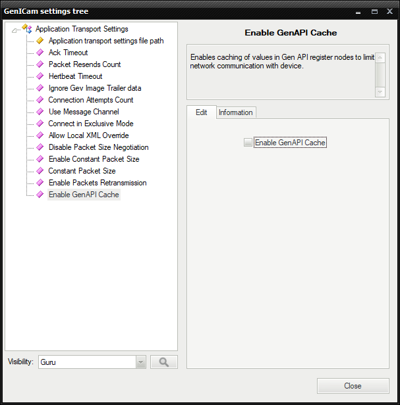400x405 pixels.
Task: Click description box scroll down arrow
Action: (x=380, y=92)
